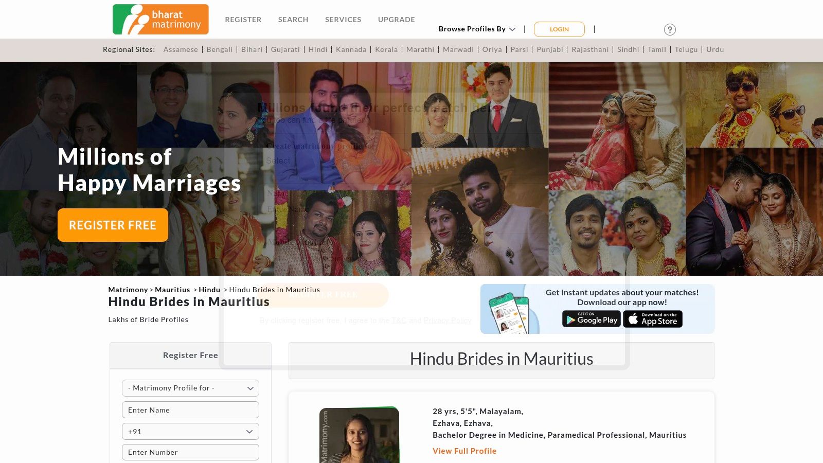Open the +91 country code dropdown
The width and height of the screenshot is (823, 463).
190,431
